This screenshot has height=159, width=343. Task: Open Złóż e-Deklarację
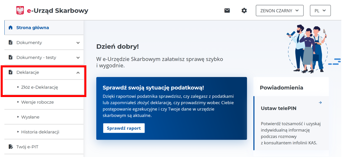[44, 87]
